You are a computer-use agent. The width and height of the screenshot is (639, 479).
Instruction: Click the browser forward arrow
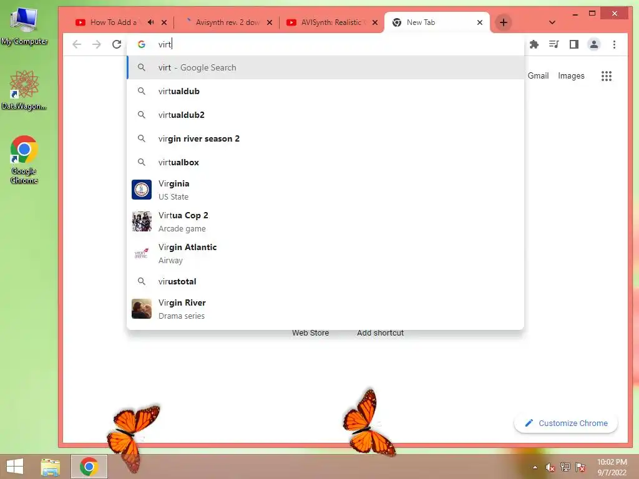click(97, 44)
